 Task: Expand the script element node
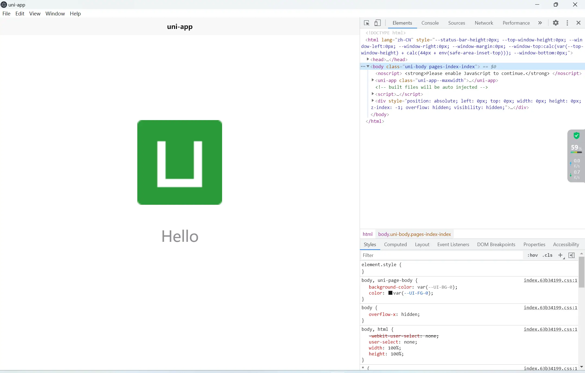[373, 94]
